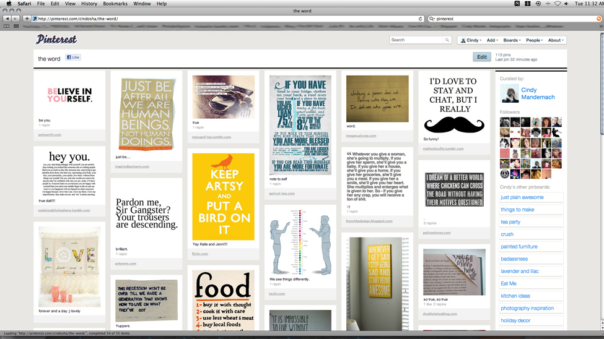Open the 'kitchen ideas' pinboard
Screen dimensions: 604x339
coord(531,296)
